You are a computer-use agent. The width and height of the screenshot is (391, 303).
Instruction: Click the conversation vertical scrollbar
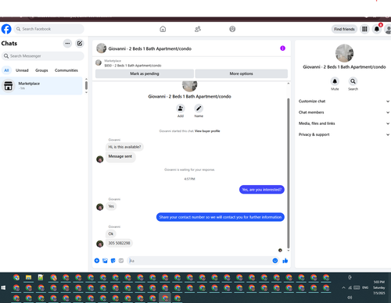(289, 173)
